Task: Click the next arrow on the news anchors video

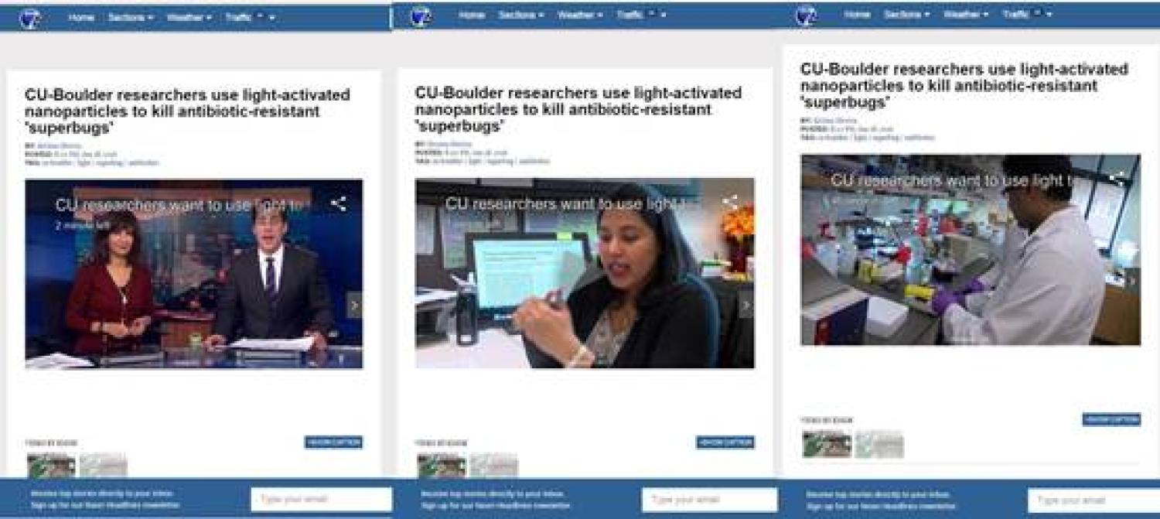Action: (354, 305)
